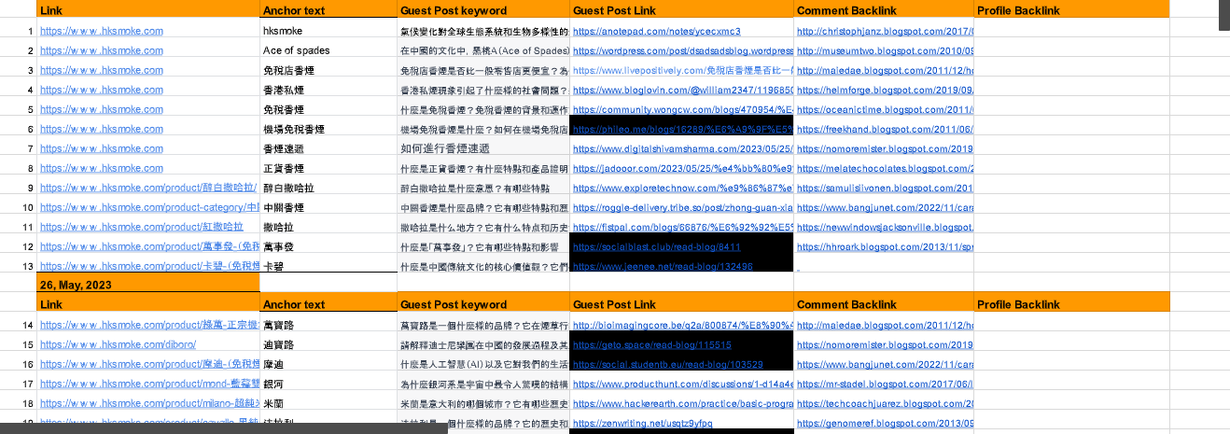This screenshot has width=1230, height=434.
Task: Select row header number 17
Action: 30,384
